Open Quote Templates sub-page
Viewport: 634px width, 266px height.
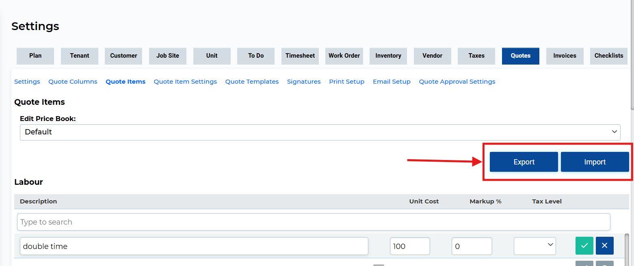tap(252, 82)
